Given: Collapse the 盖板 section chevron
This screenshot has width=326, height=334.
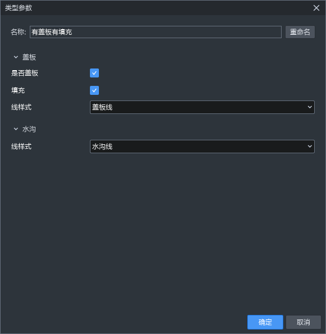Looking at the screenshot, I should point(16,57).
